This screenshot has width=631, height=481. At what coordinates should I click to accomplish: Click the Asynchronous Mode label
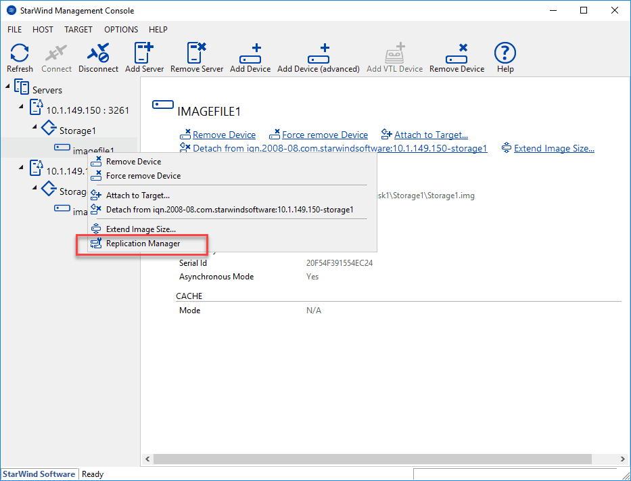[216, 277]
